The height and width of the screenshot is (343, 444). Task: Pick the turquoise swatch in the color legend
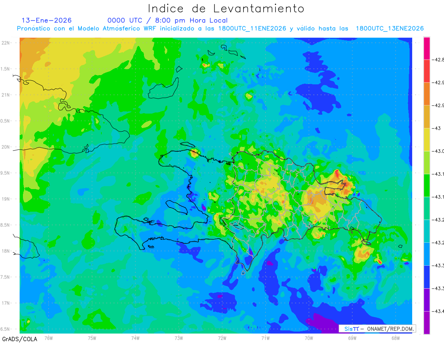tap(427, 231)
